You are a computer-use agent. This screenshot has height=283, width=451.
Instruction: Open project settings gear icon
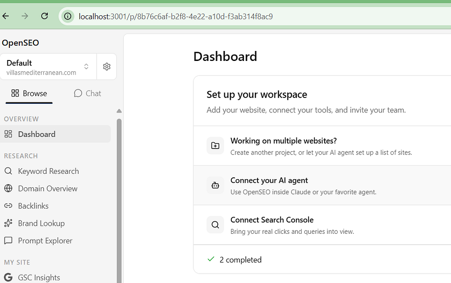(107, 66)
